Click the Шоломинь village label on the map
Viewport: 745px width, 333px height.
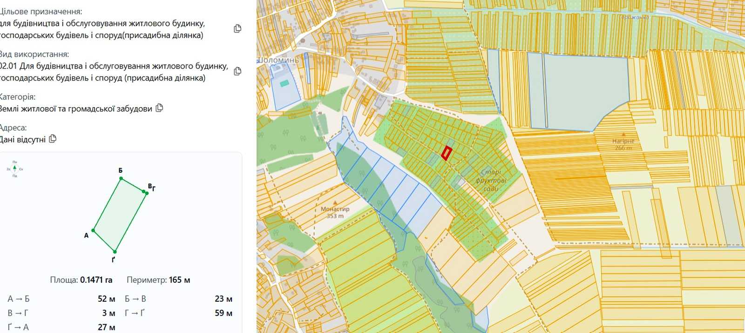point(278,60)
